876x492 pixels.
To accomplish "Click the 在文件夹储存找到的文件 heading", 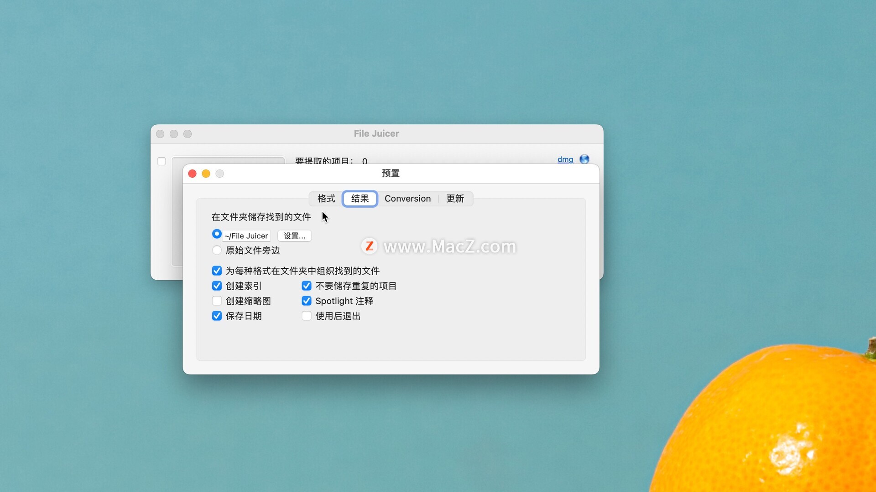I will [261, 217].
